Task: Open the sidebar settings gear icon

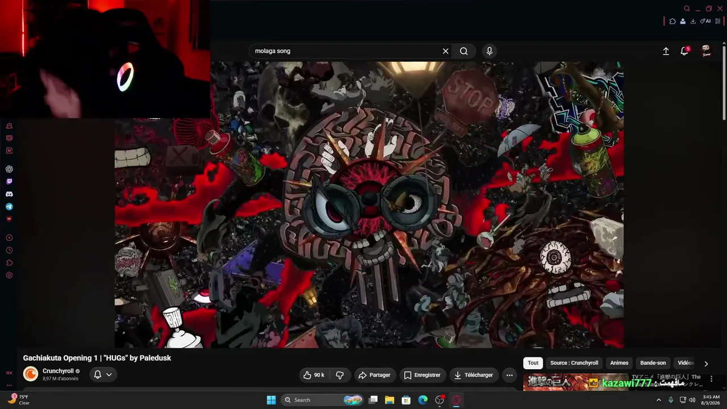Action: (x=9, y=276)
